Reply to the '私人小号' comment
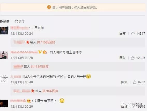Viewport: 147px width, 111px height. pos(124,82)
